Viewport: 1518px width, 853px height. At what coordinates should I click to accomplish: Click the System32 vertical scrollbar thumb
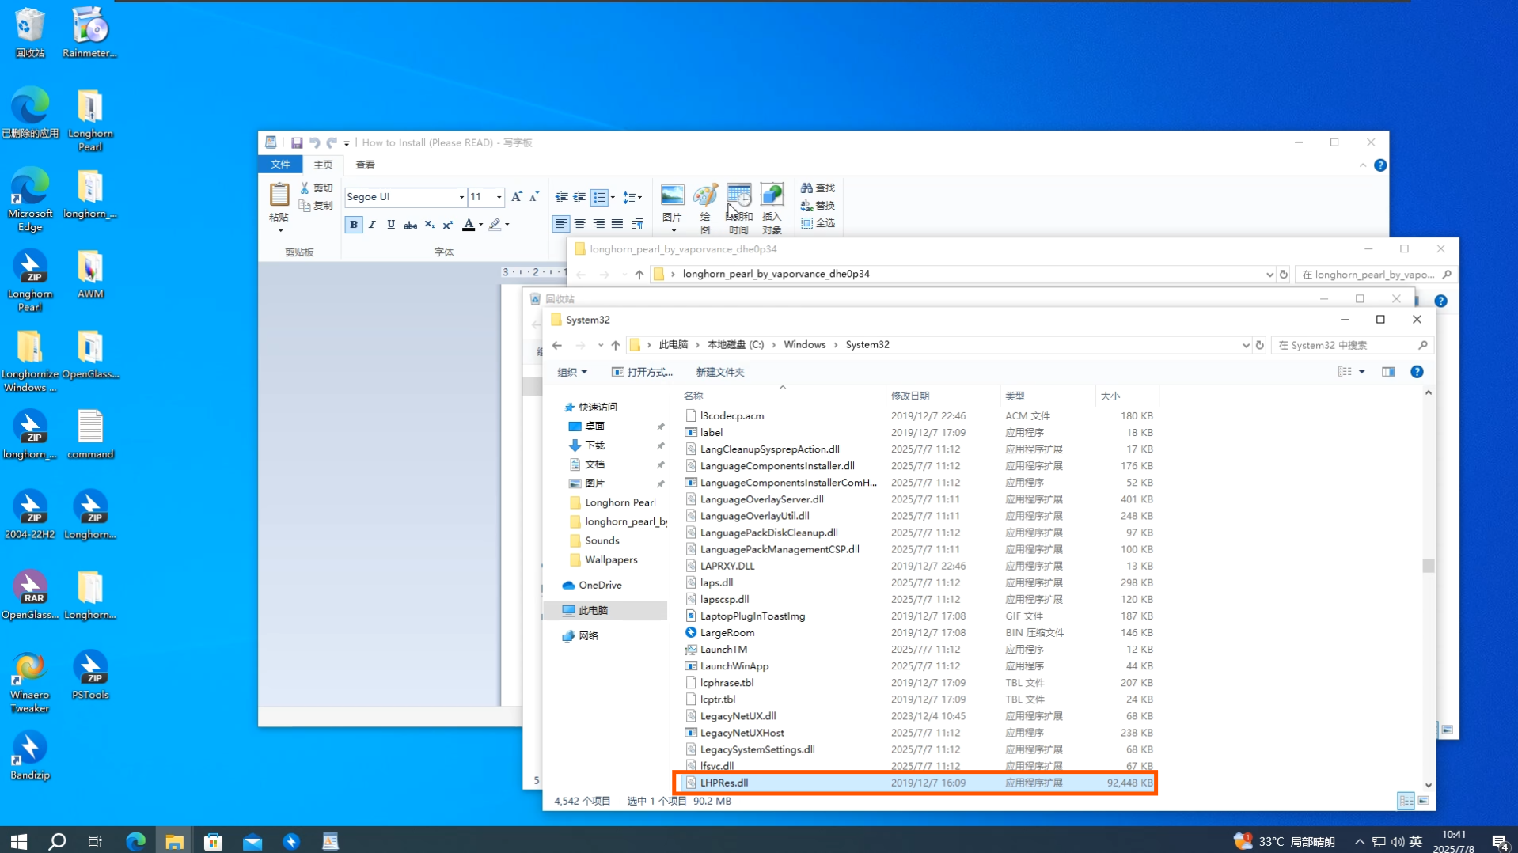tap(1429, 566)
